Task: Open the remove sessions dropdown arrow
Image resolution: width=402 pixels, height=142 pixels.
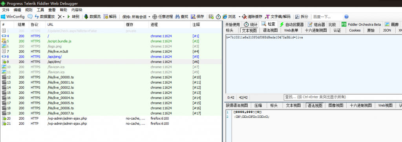Action: (x=63, y=16)
